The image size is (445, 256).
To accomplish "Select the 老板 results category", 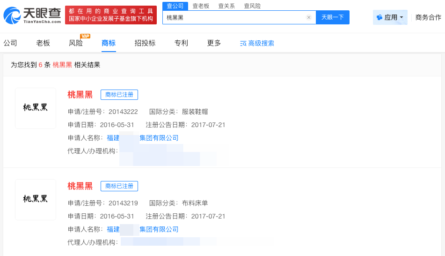I will coord(43,43).
